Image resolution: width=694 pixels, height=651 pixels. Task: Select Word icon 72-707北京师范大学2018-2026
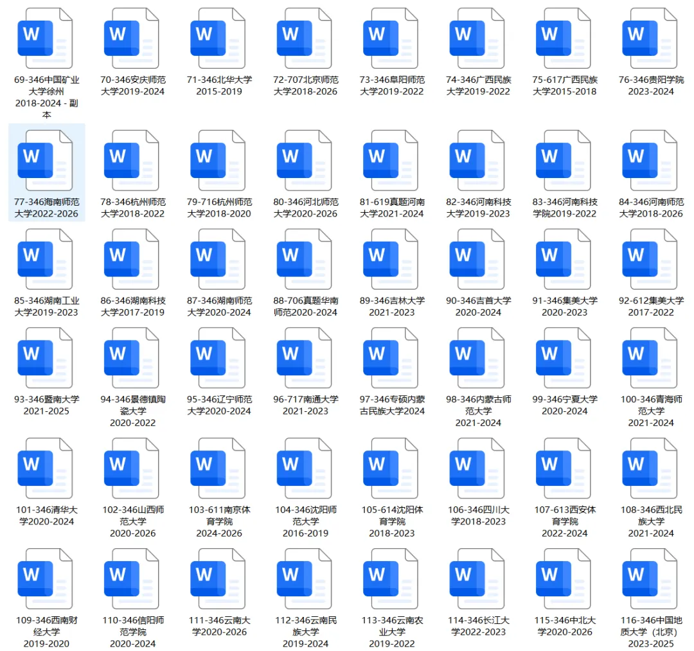(304, 39)
